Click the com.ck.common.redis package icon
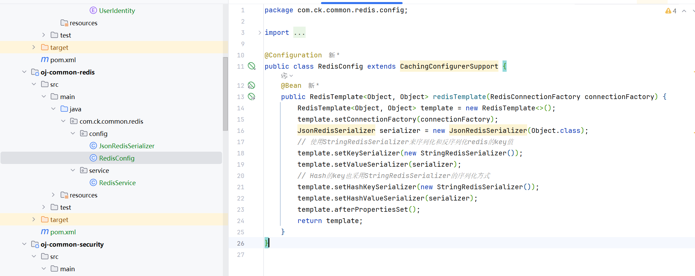Screen dimensions: 695x276 (x=73, y=121)
